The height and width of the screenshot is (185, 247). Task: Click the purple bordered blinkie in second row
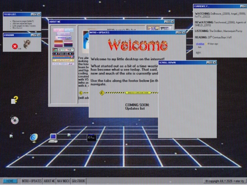pyautogui.click(x=63, y=34)
